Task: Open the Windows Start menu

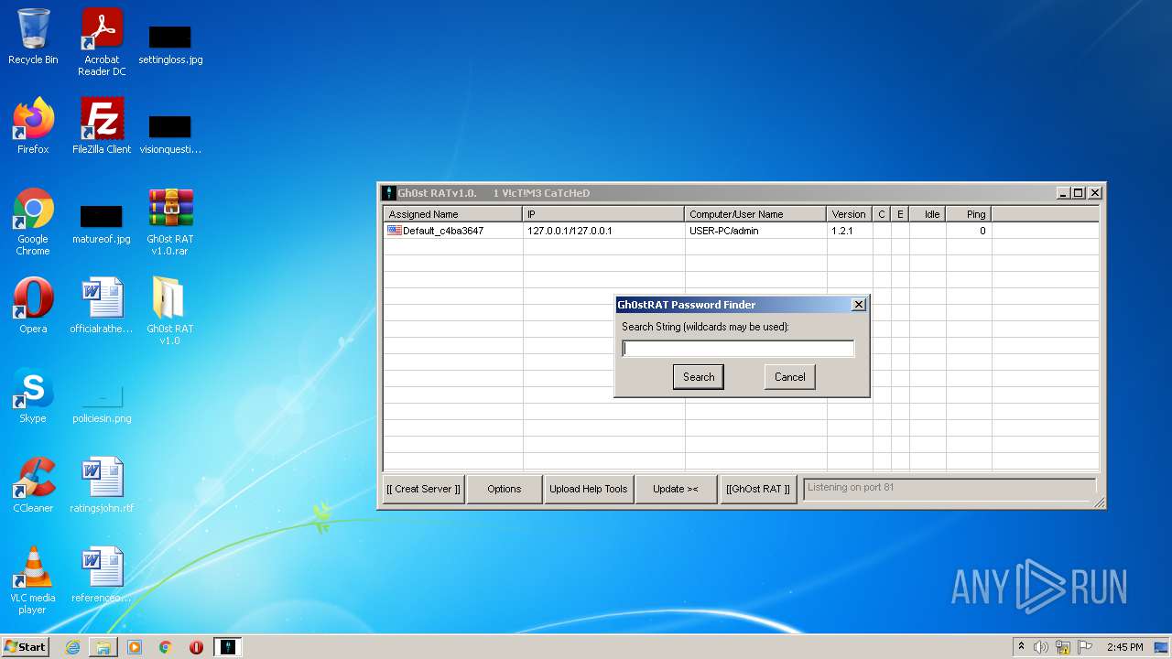Action: click(26, 647)
